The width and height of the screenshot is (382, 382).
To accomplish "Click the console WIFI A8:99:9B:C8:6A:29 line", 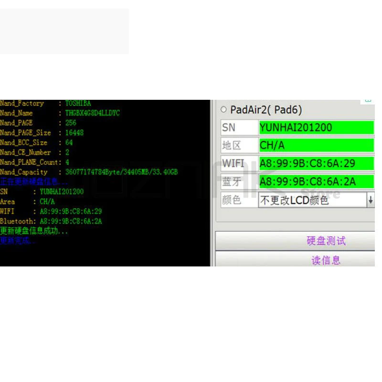I will tap(51, 211).
